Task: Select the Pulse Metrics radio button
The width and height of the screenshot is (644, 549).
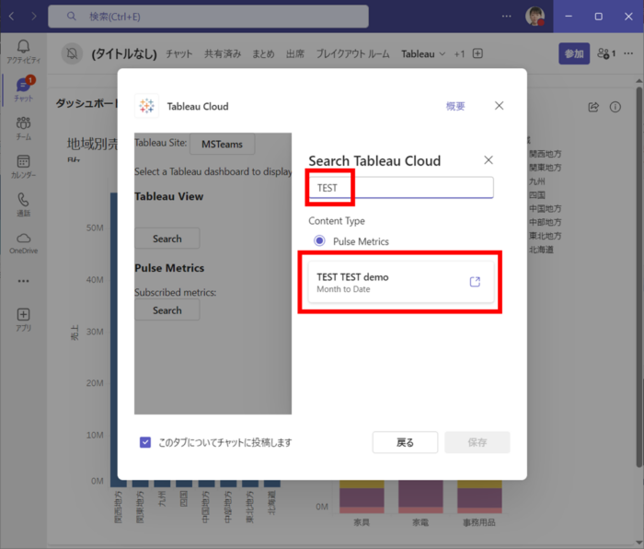Action: click(x=319, y=240)
